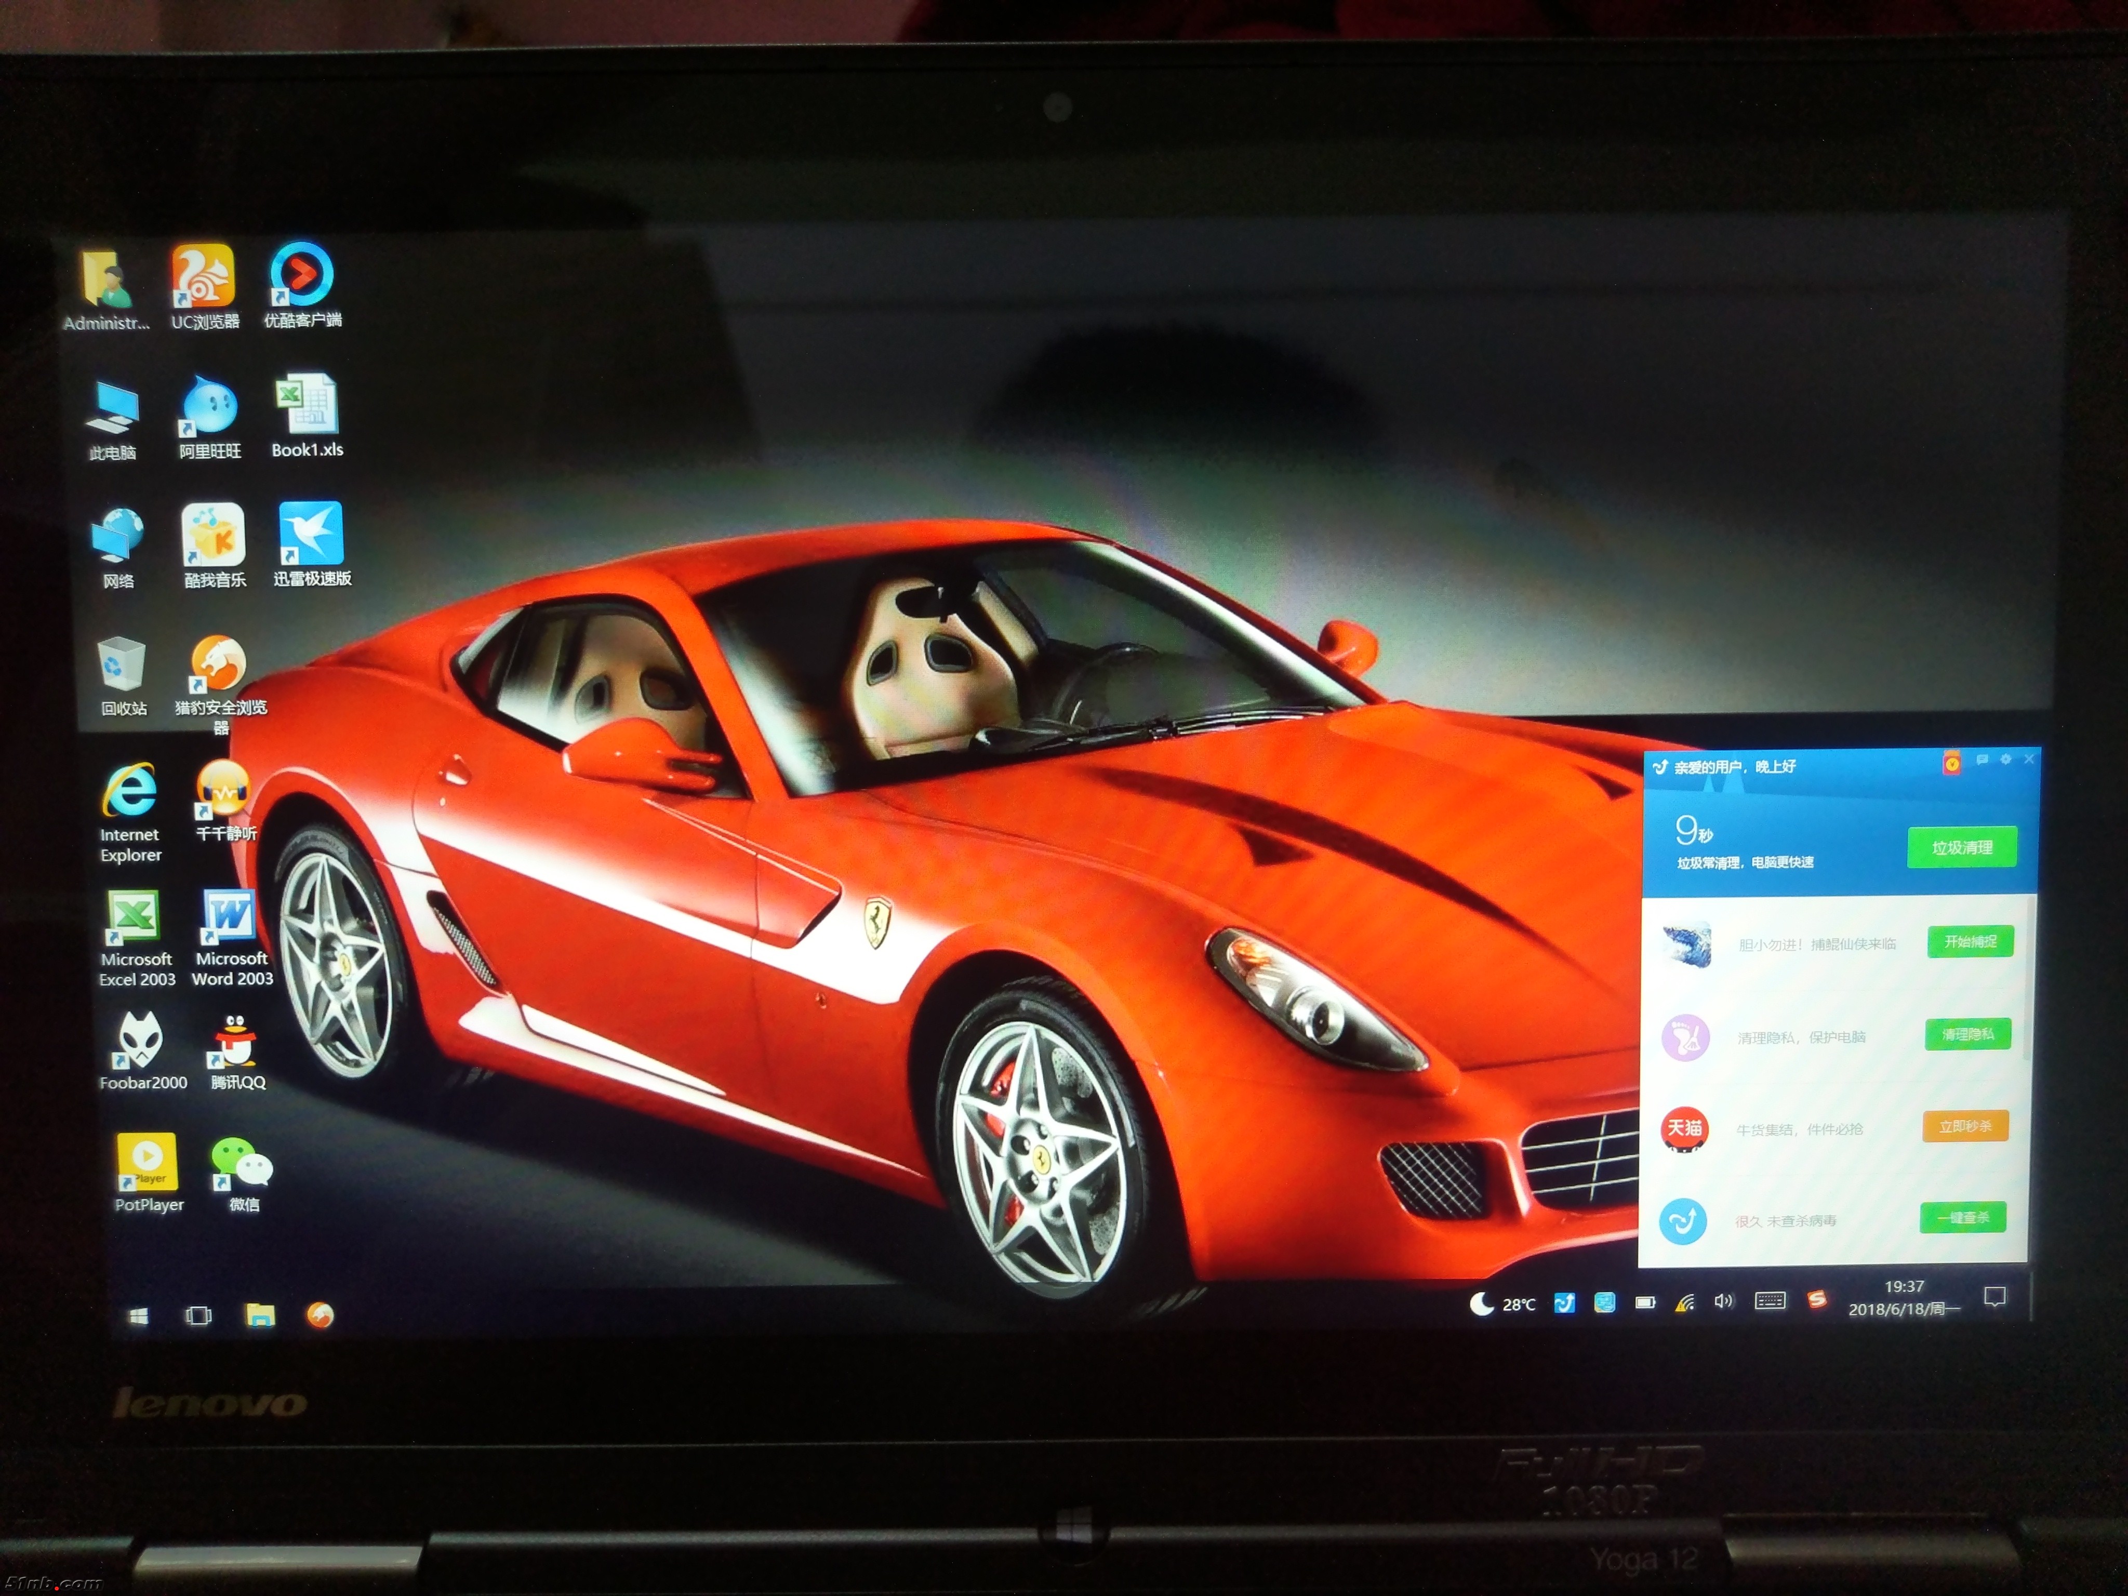Select the 优酷客户端 desktop icon
The width and height of the screenshot is (2128, 1596).
[302, 275]
